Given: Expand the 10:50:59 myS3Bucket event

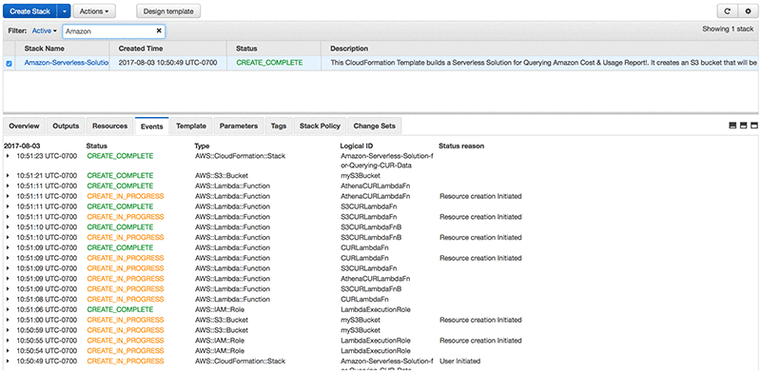Looking at the screenshot, I should 8,330.
